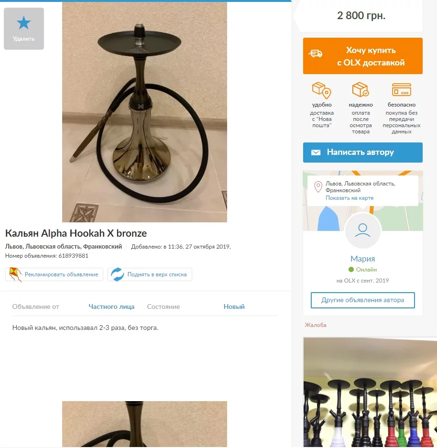
Task: Click the refresh arrows icon for Поднять
Action: [118, 274]
